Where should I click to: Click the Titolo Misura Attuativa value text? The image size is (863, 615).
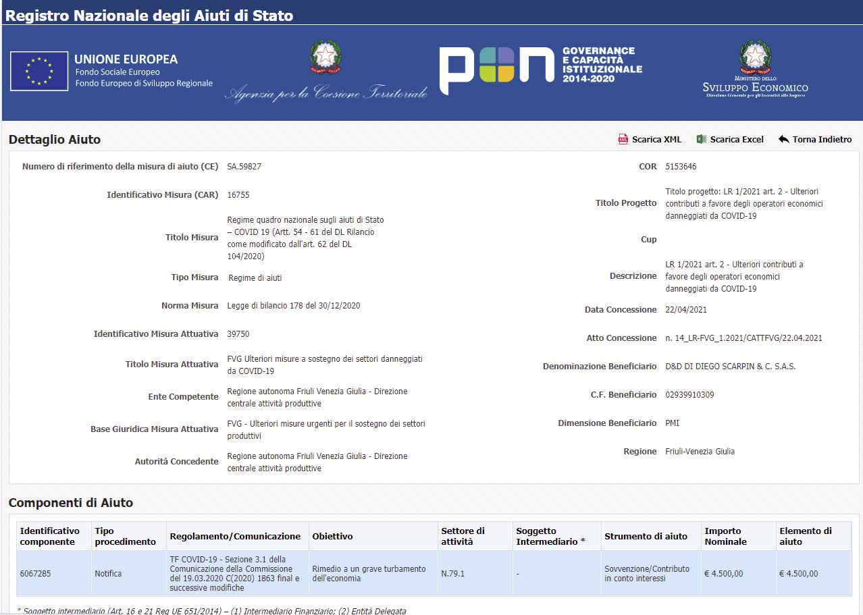point(325,365)
